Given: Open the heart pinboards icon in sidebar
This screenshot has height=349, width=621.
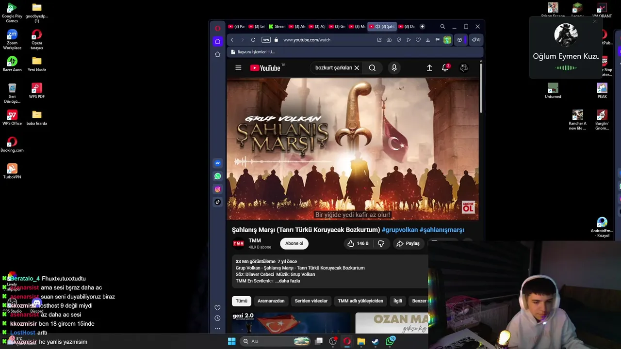Looking at the screenshot, I should [x=217, y=308].
